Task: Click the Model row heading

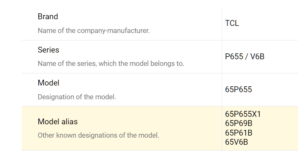Action: pos(48,83)
